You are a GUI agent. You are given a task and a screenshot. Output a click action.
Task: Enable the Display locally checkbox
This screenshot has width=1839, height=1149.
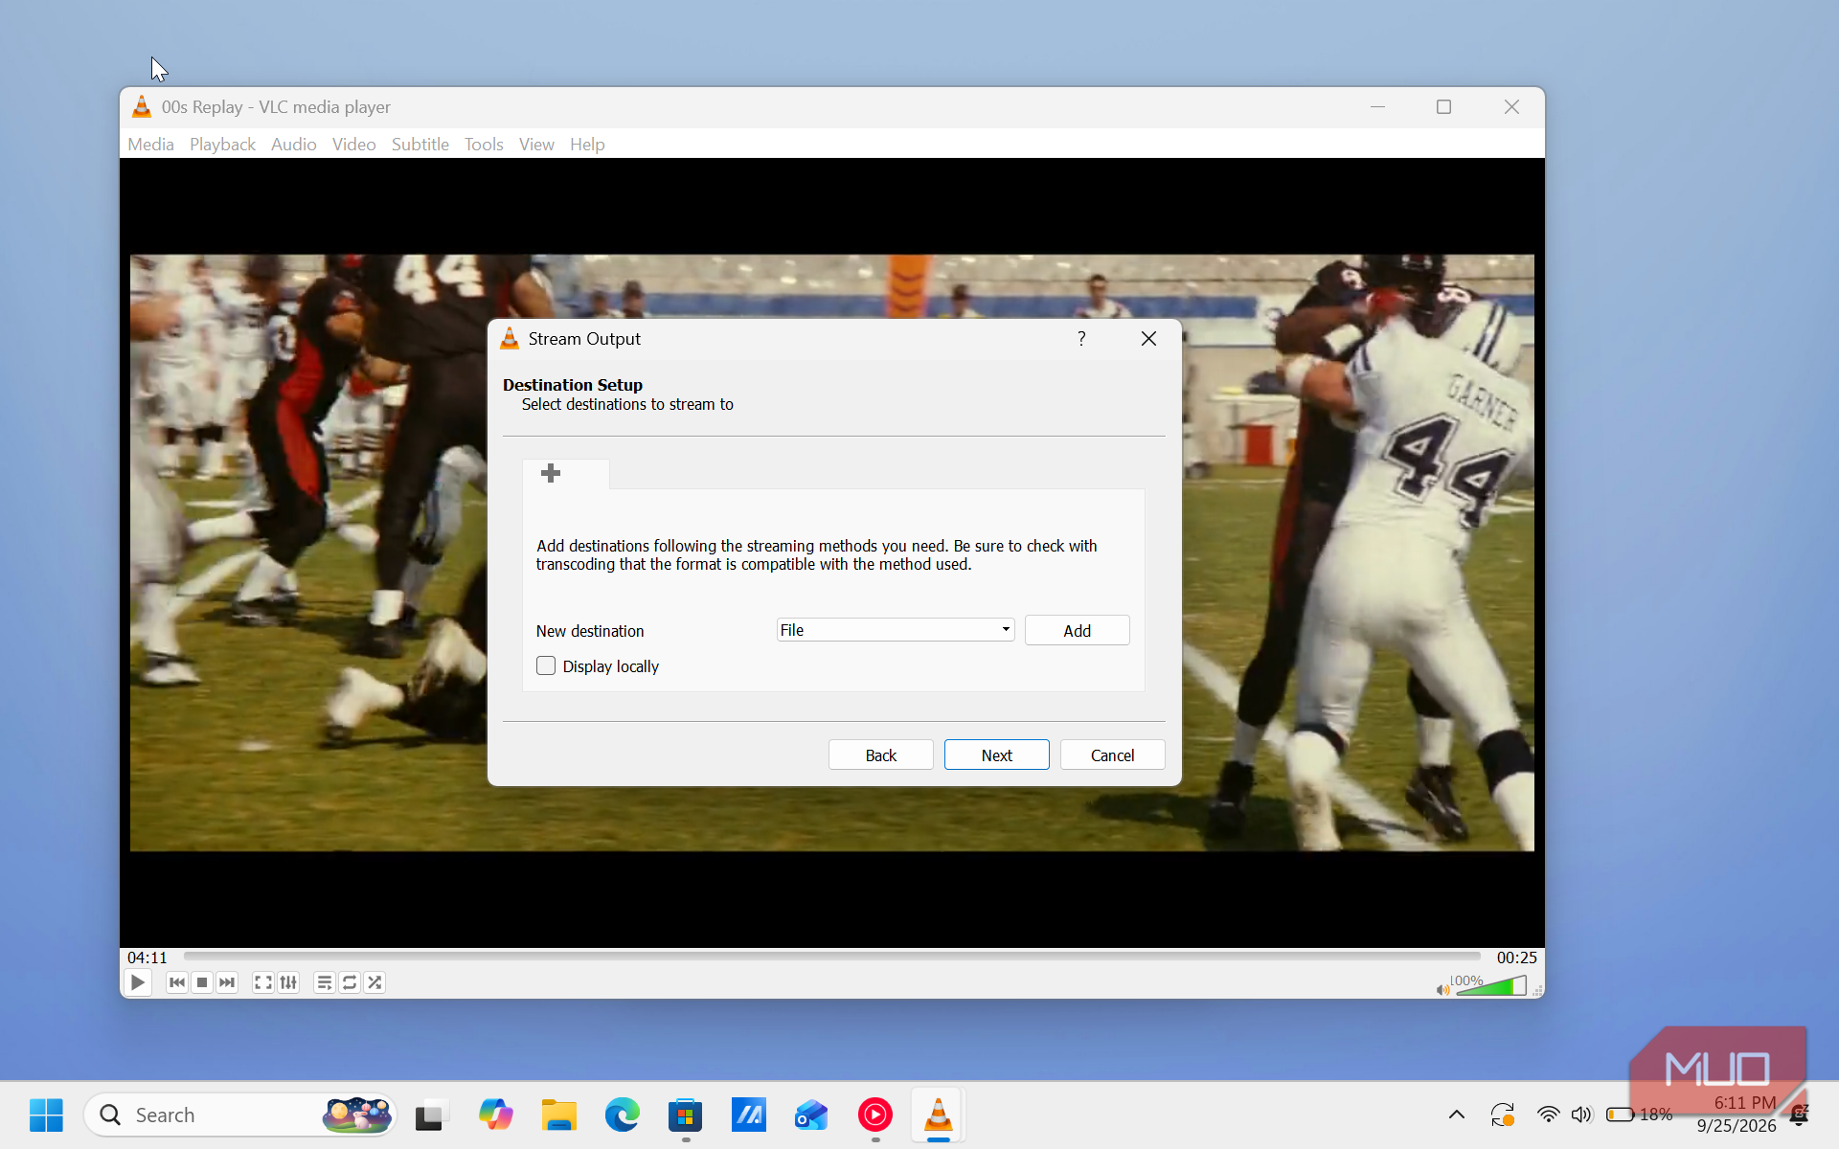[x=546, y=665]
